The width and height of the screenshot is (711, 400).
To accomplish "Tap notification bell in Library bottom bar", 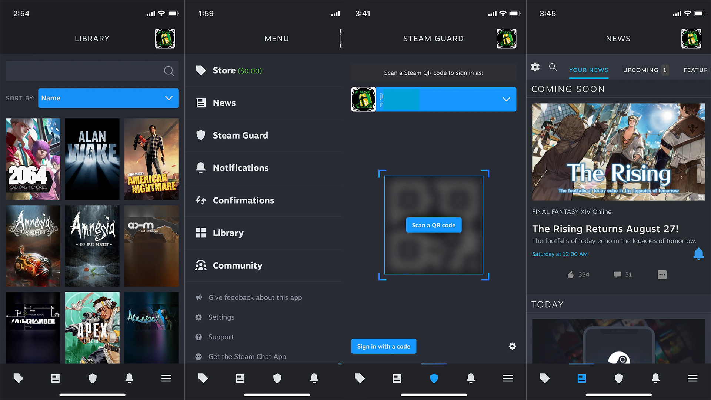I will (x=129, y=378).
